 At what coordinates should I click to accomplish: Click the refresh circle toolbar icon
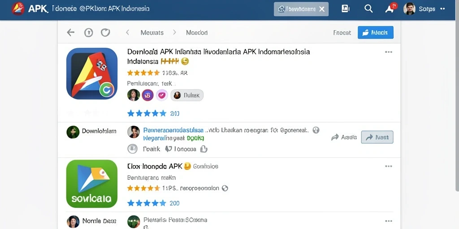(x=105, y=32)
